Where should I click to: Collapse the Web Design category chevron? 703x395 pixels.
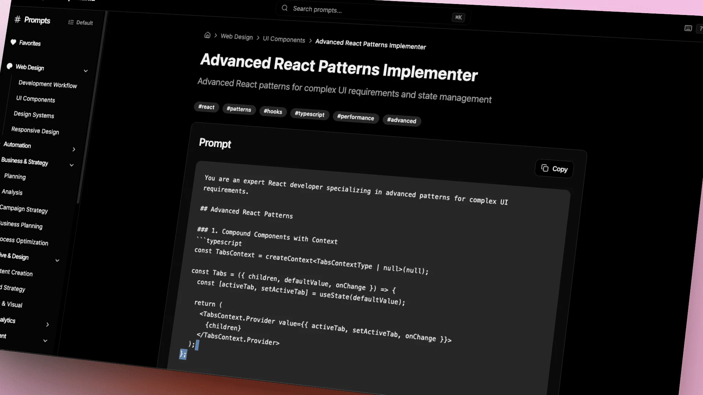(86, 71)
